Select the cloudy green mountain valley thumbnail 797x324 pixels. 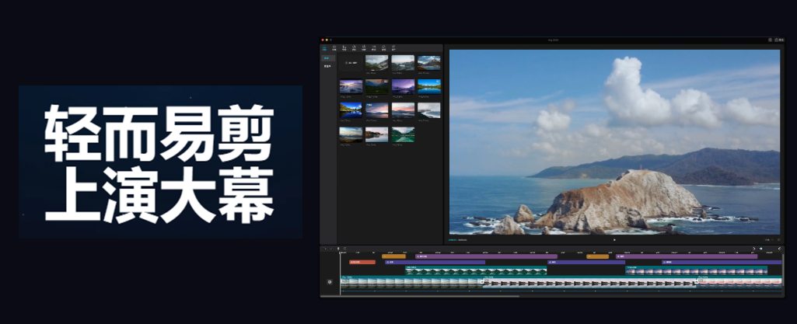pyautogui.click(x=376, y=63)
